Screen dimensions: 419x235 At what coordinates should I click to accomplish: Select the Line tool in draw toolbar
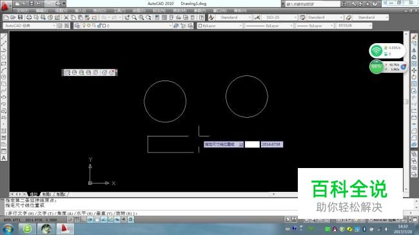point(4,37)
